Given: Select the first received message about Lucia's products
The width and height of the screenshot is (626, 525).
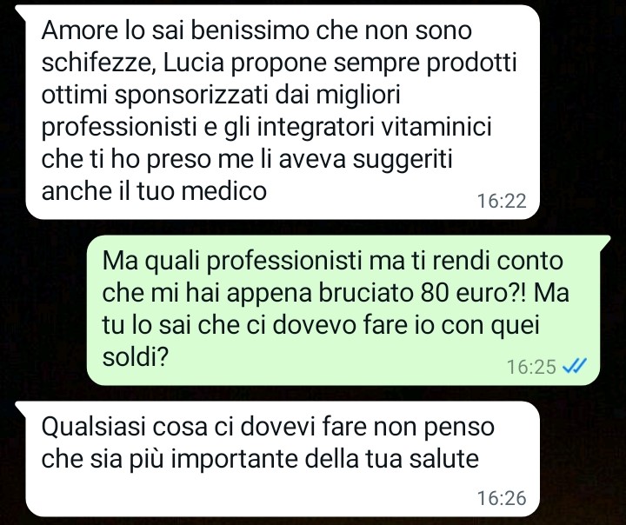Looking at the screenshot, I should tap(283, 112).
